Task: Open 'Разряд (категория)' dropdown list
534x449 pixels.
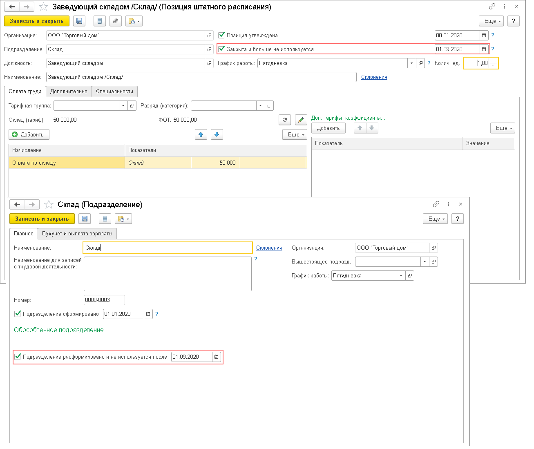Action: point(260,106)
